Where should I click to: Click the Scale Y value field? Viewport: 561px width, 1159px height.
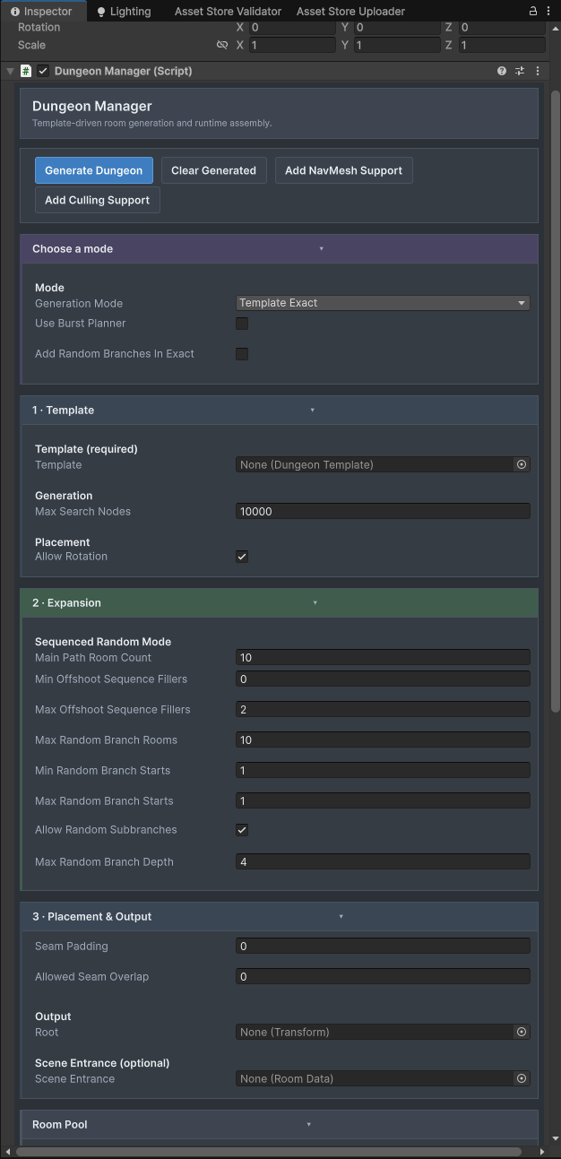click(x=396, y=45)
